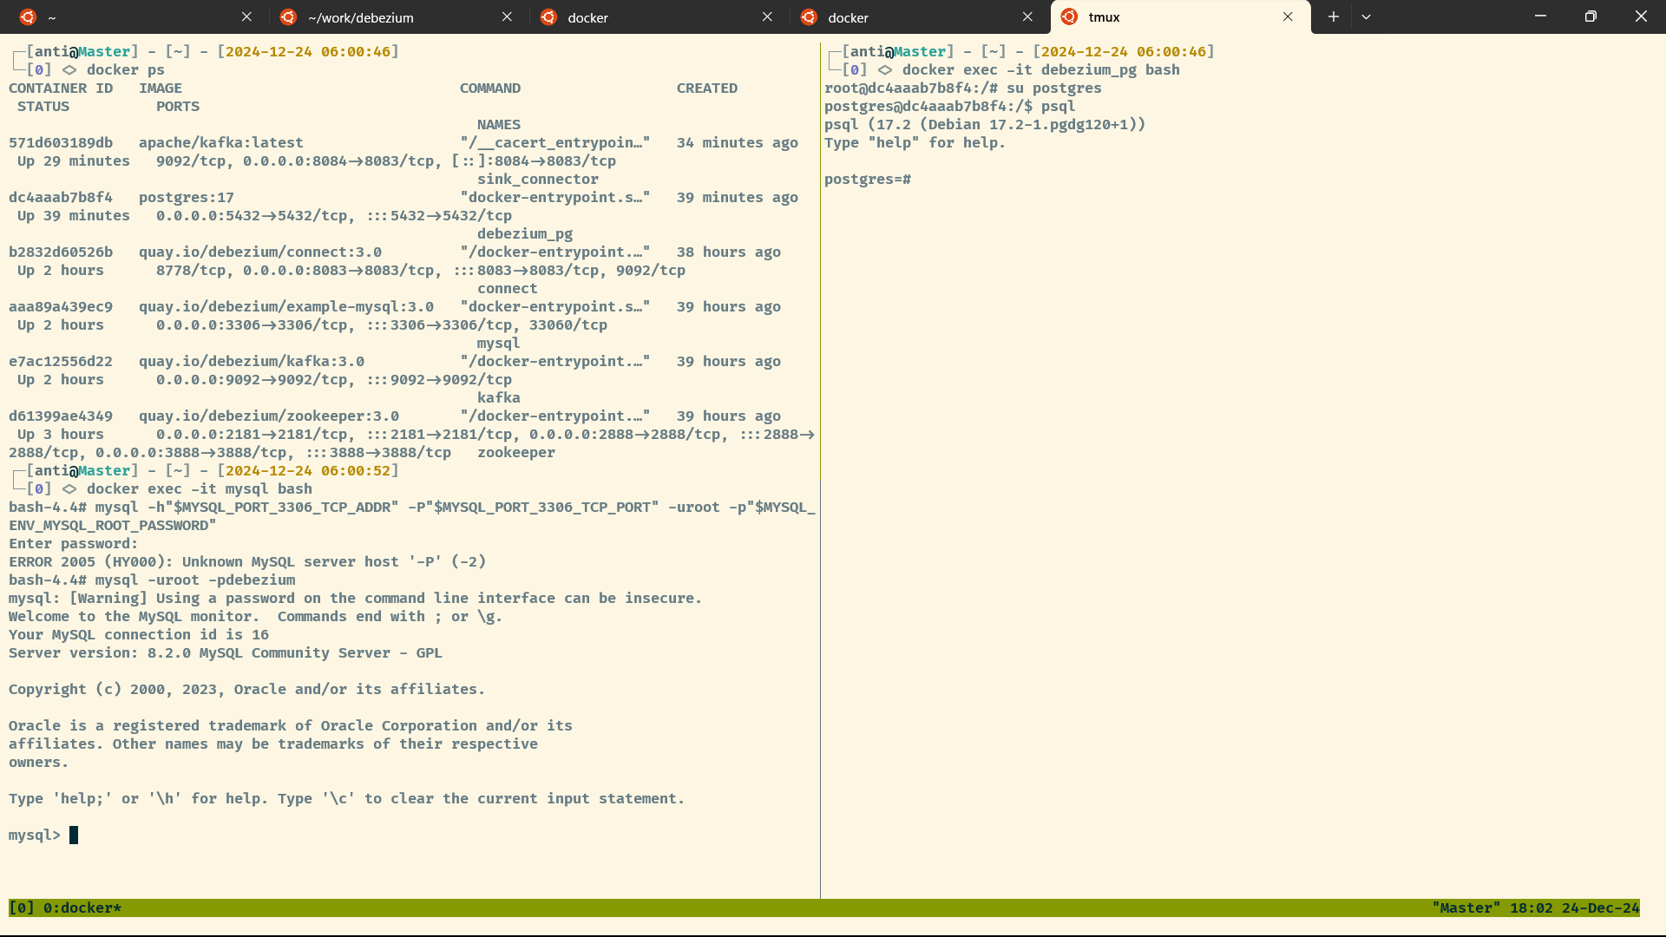This screenshot has width=1666, height=937.
Task: Switch to the first home (~) tab
Action: tap(130, 17)
